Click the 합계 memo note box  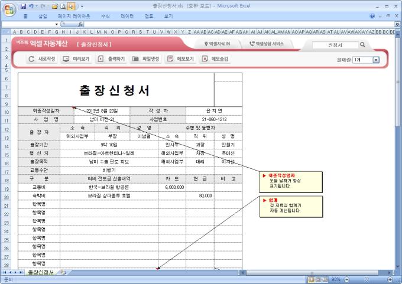pyautogui.click(x=291, y=207)
